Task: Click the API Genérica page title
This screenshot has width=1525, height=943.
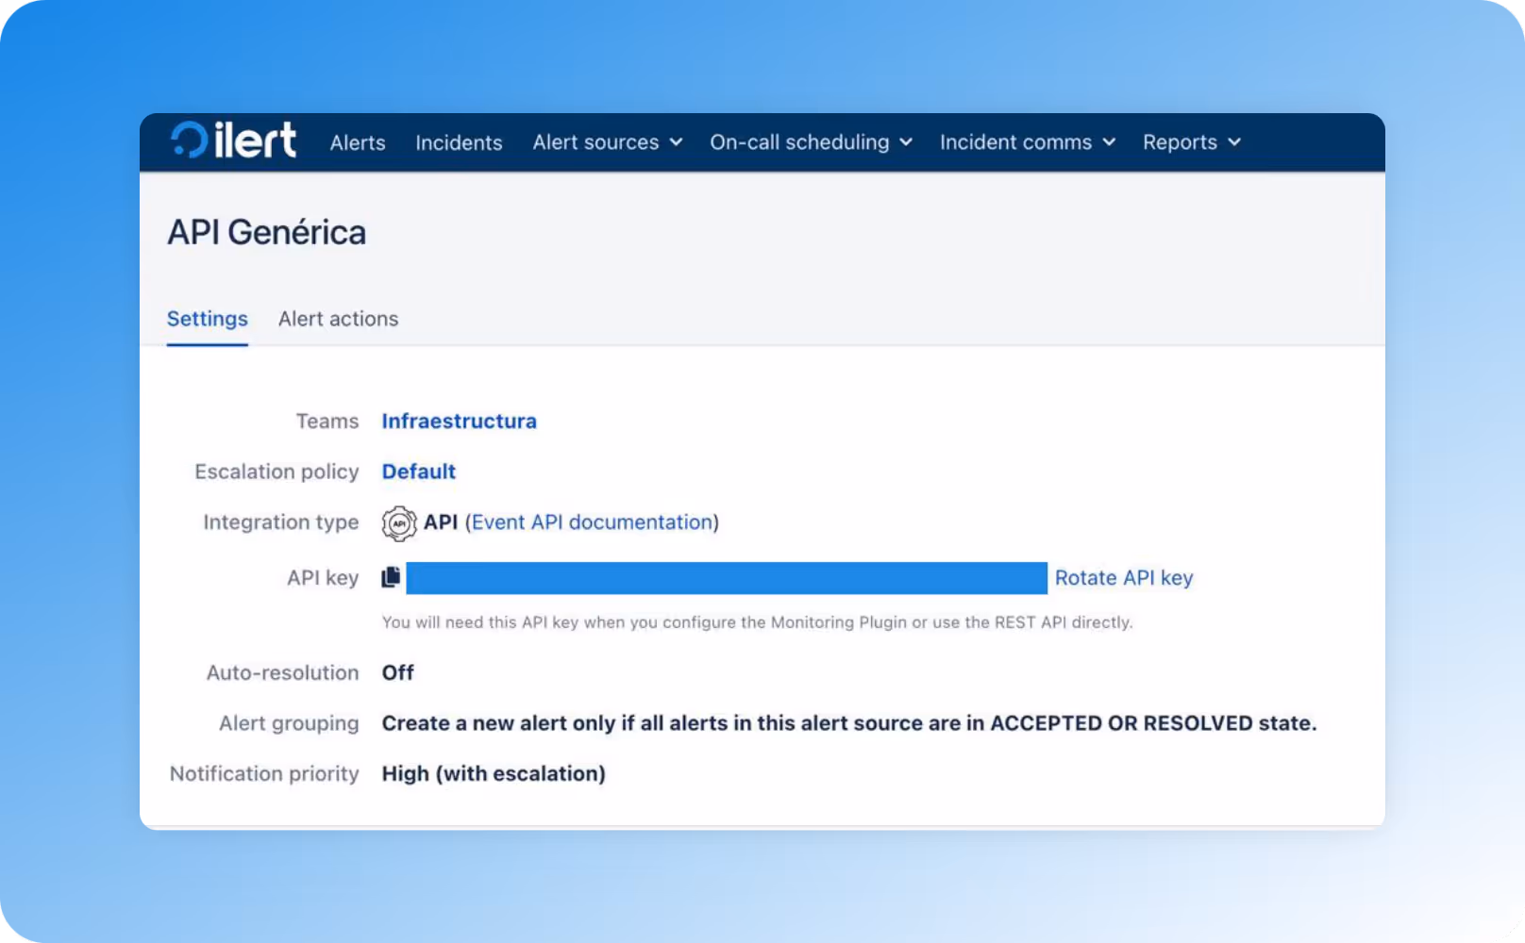Action: coord(267,232)
